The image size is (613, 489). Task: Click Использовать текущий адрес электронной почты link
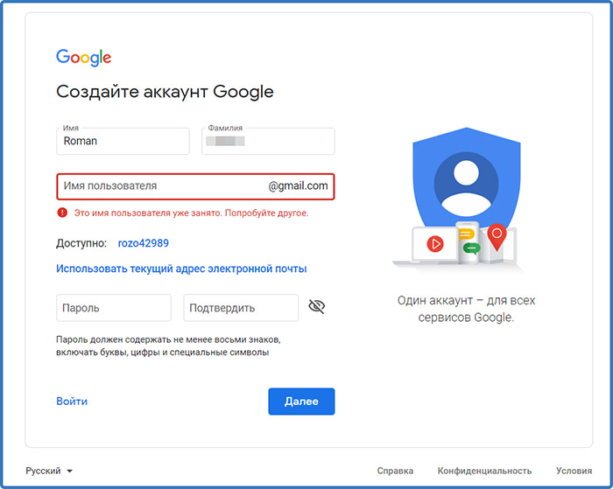tap(181, 269)
